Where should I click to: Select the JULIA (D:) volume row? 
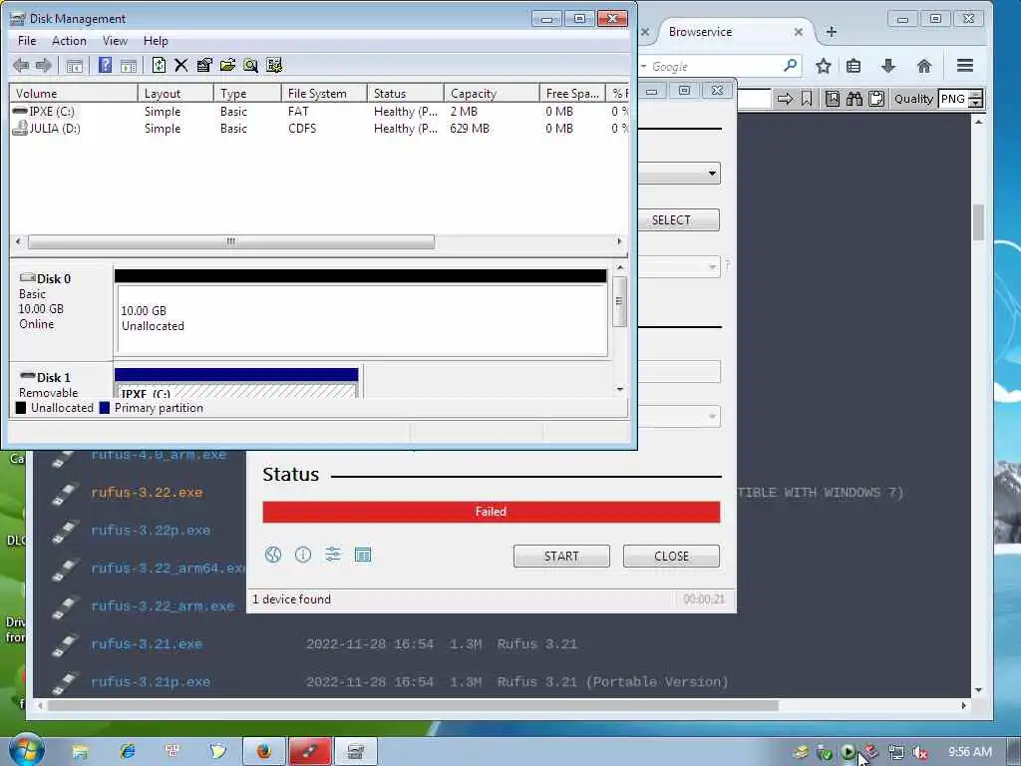click(319, 129)
